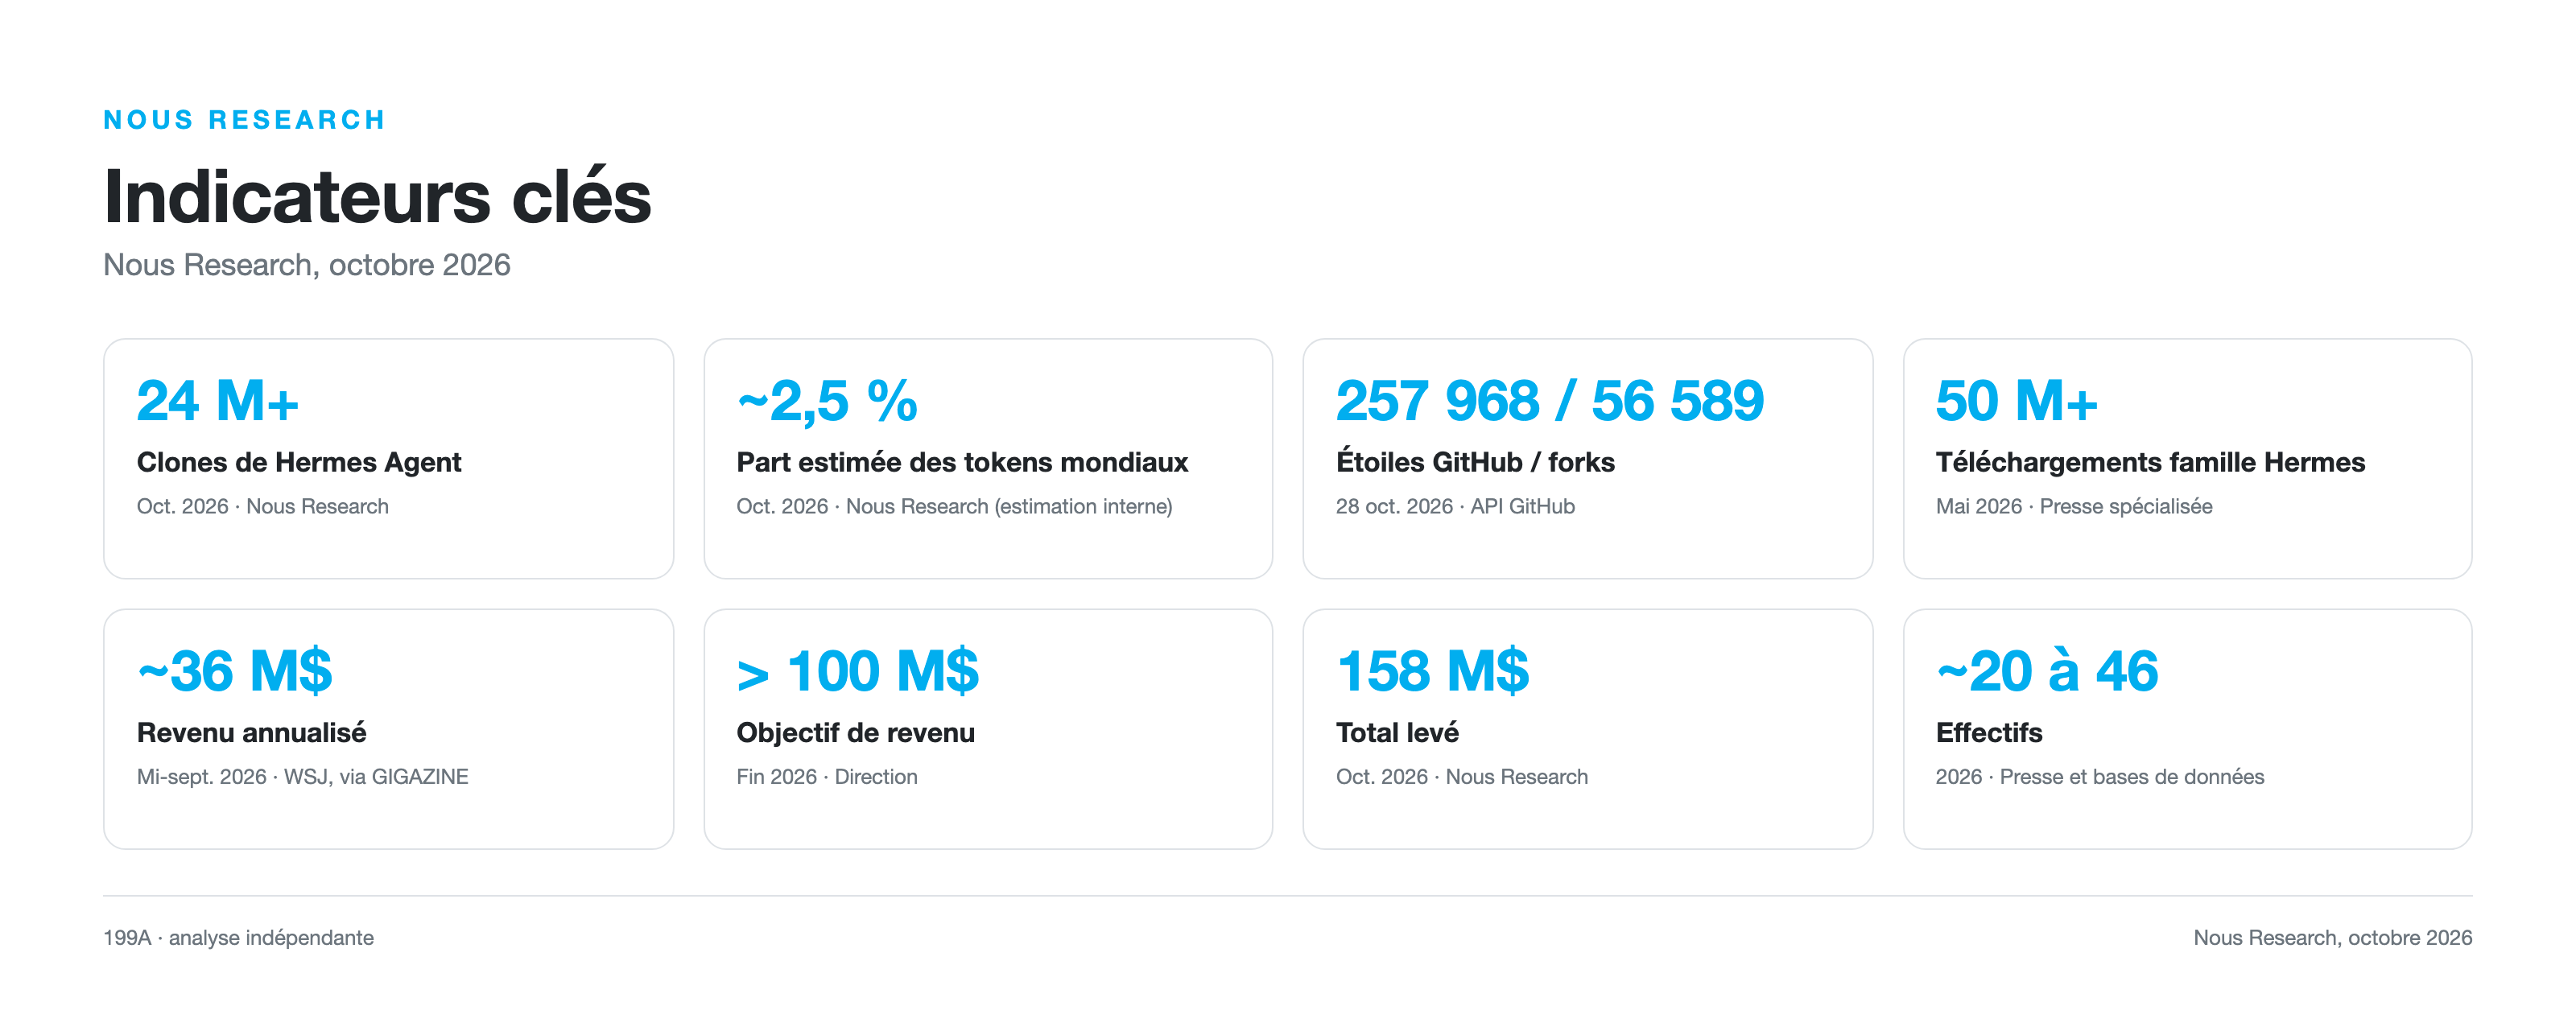The image size is (2576, 1027).
Task: Click the 28 oct. 2026 API GitHub source
Action: click(1455, 507)
